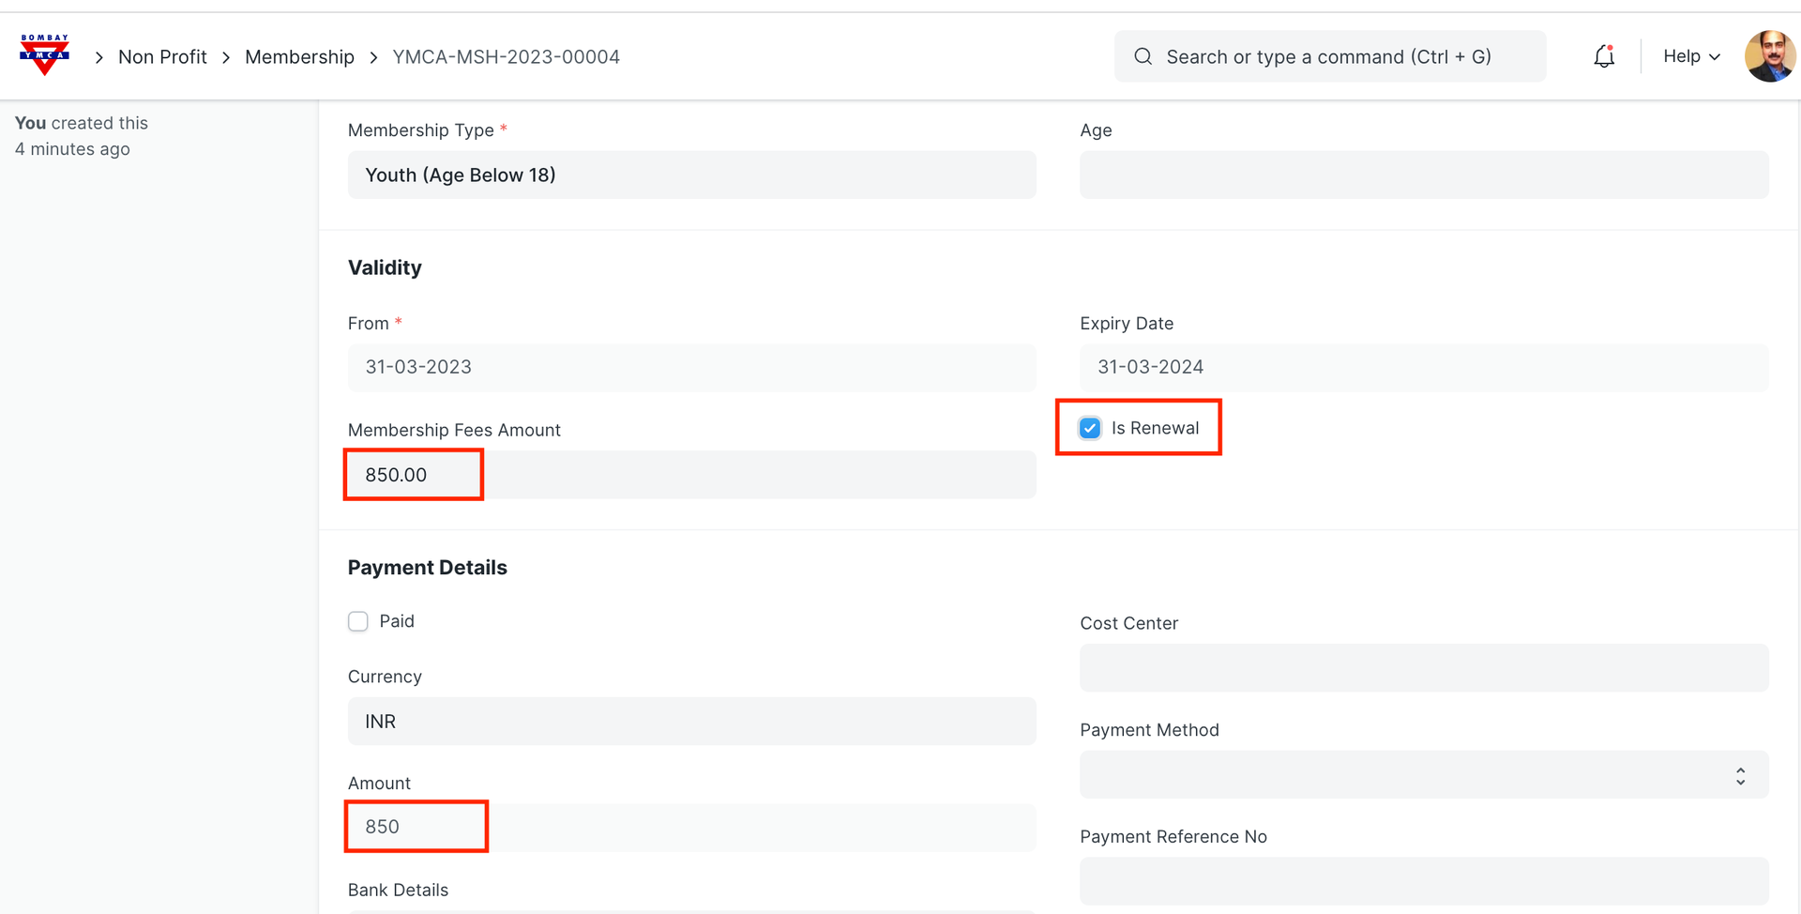Open the notifications bell icon
Viewport: 1801px width, 914px height.
(x=1604, y=56)
